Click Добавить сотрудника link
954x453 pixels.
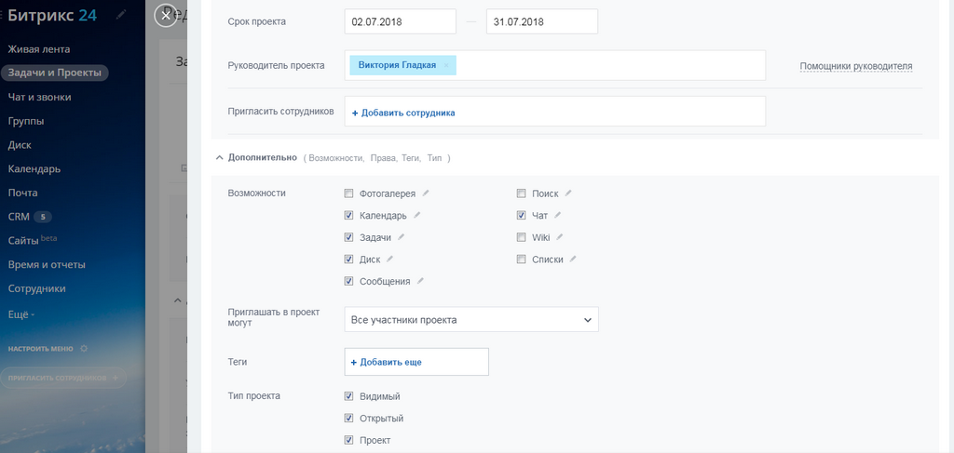click(403, 113)
